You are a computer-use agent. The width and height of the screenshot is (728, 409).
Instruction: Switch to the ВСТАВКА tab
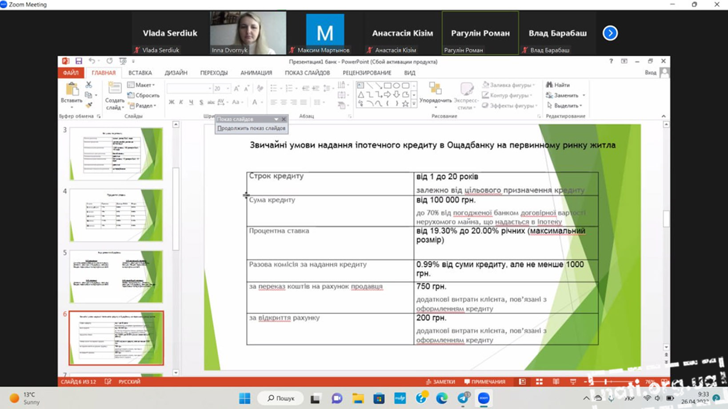(x=140, y=73)
